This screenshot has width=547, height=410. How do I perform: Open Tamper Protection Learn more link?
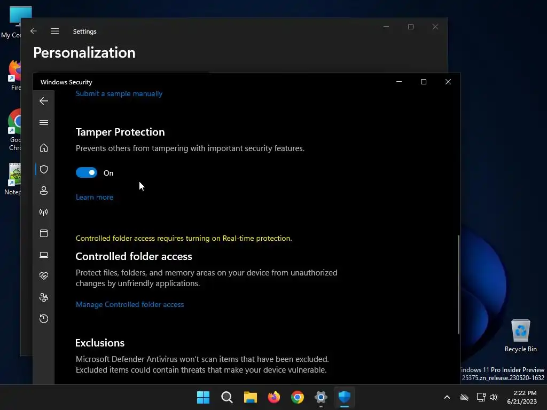95,197
